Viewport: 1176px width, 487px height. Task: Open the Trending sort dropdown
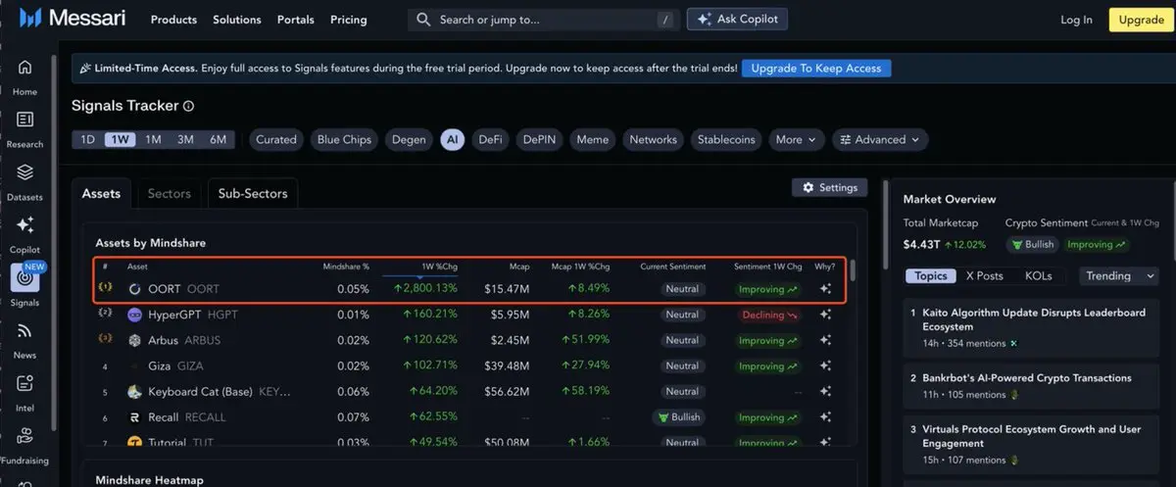[x=1120, y=275]
